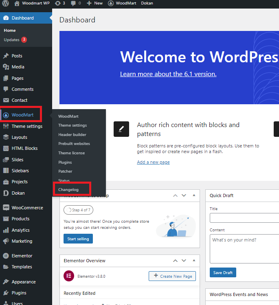Click the Marketing megaphone icon
Screen dimensions: 279x305
(6, 241)
